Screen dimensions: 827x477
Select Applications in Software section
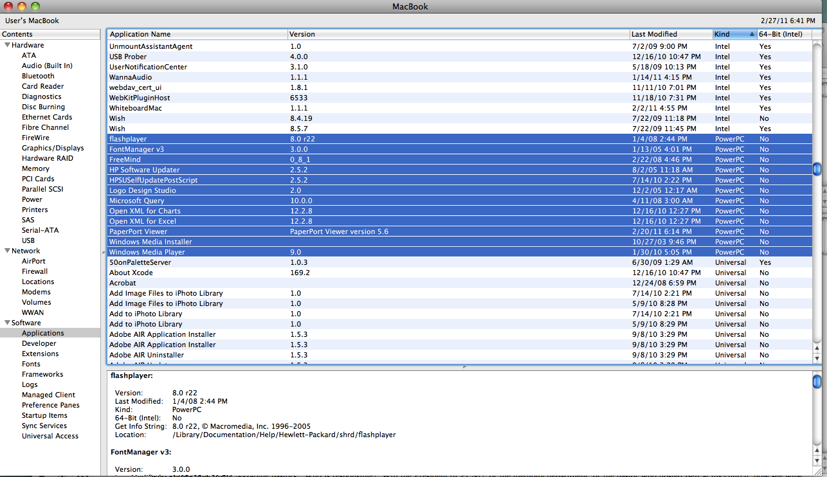(50, 333)
